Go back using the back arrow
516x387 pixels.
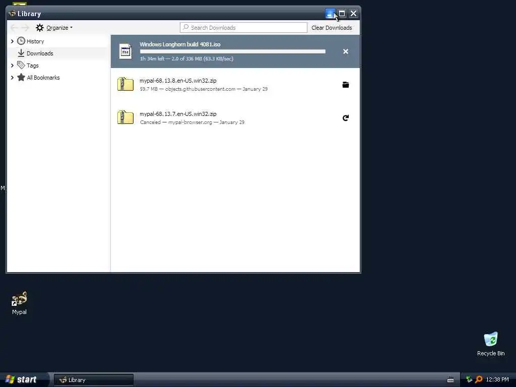pos(14,28)
